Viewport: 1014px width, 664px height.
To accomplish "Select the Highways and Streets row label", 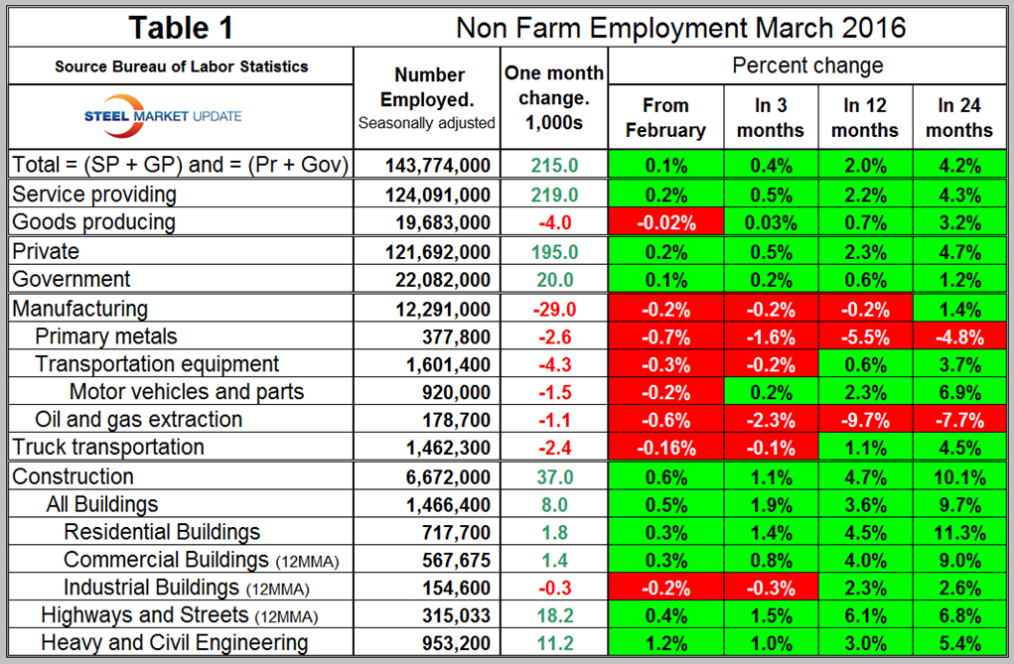I will point(179,615).
